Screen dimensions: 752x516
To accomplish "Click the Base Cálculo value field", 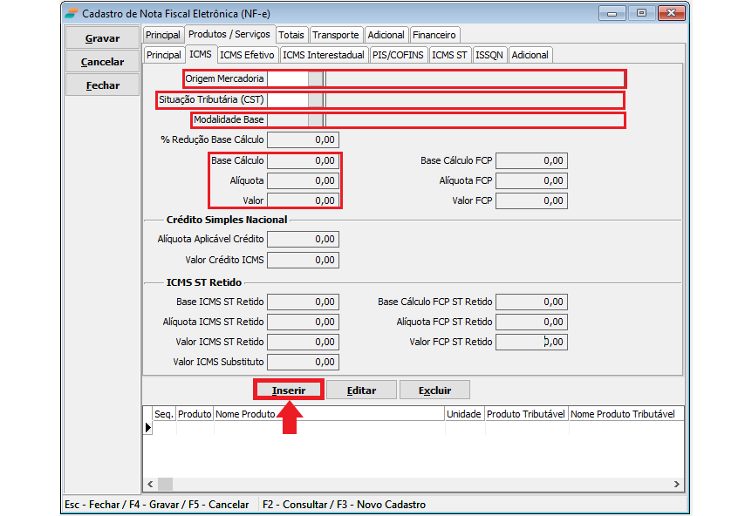I will point(303,160).
